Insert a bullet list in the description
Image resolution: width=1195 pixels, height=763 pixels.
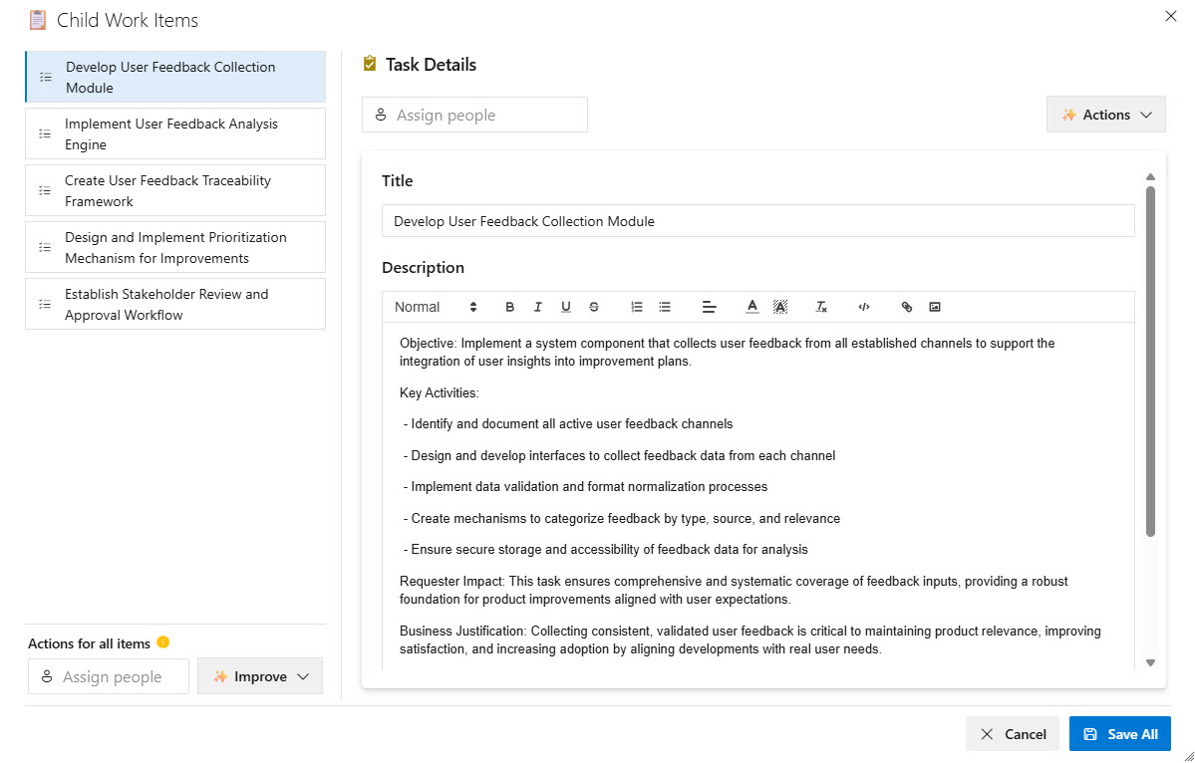[665, 307]
